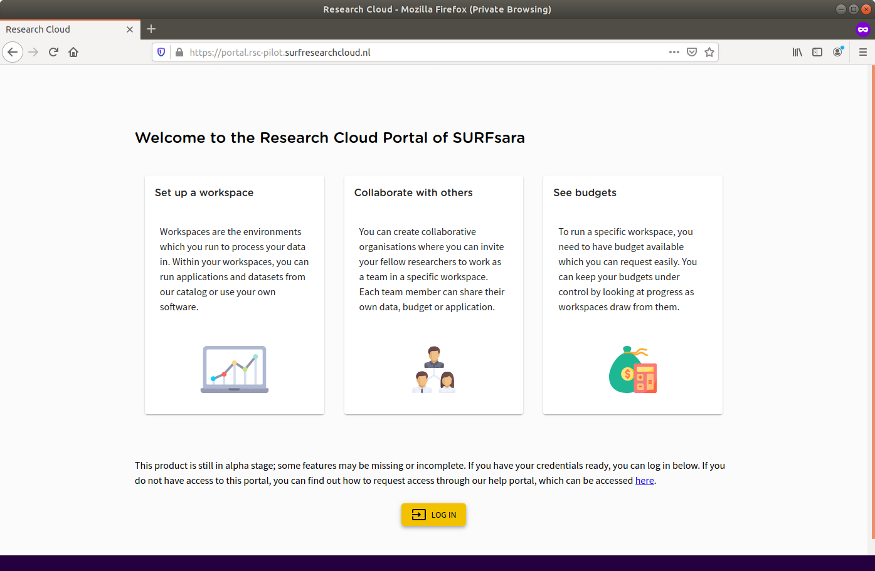Open the Library bookmarks and history
Screen dimensions: 875x571
click(797, 52)
